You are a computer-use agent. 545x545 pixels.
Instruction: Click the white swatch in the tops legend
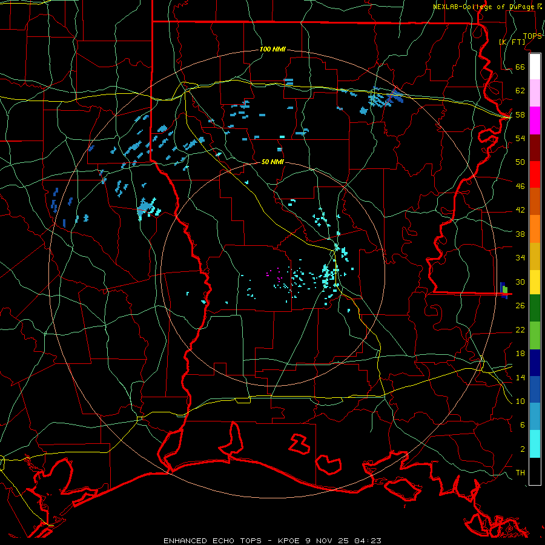[535, 67]
